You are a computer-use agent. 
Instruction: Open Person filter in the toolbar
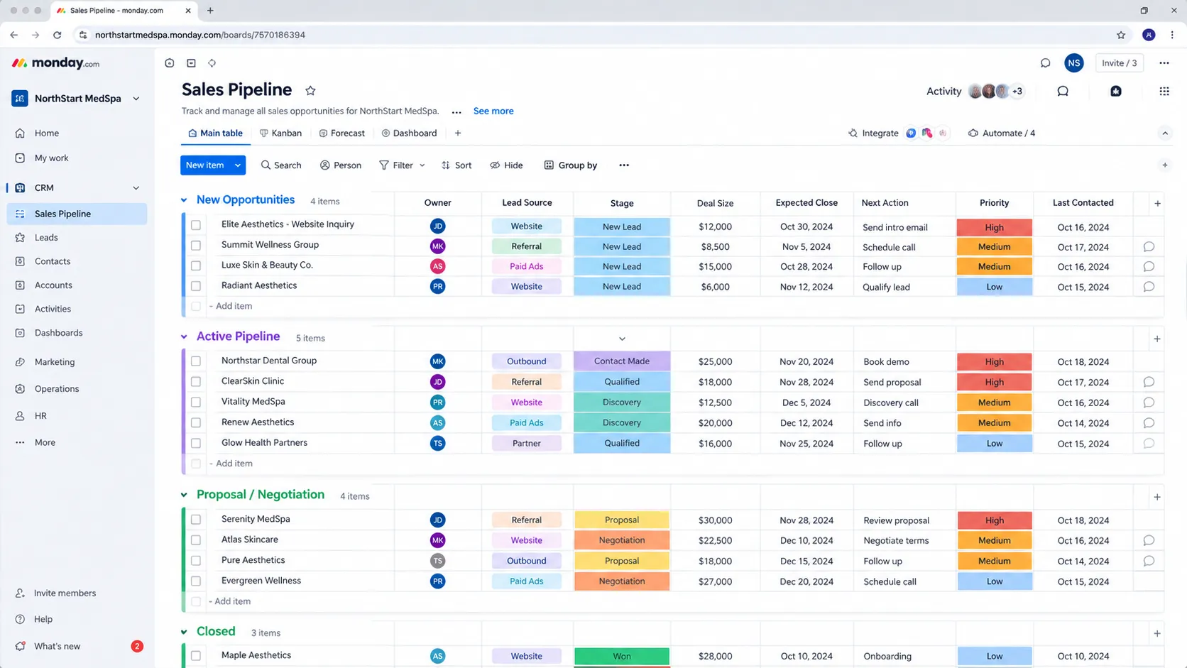(x=341, y=165)
